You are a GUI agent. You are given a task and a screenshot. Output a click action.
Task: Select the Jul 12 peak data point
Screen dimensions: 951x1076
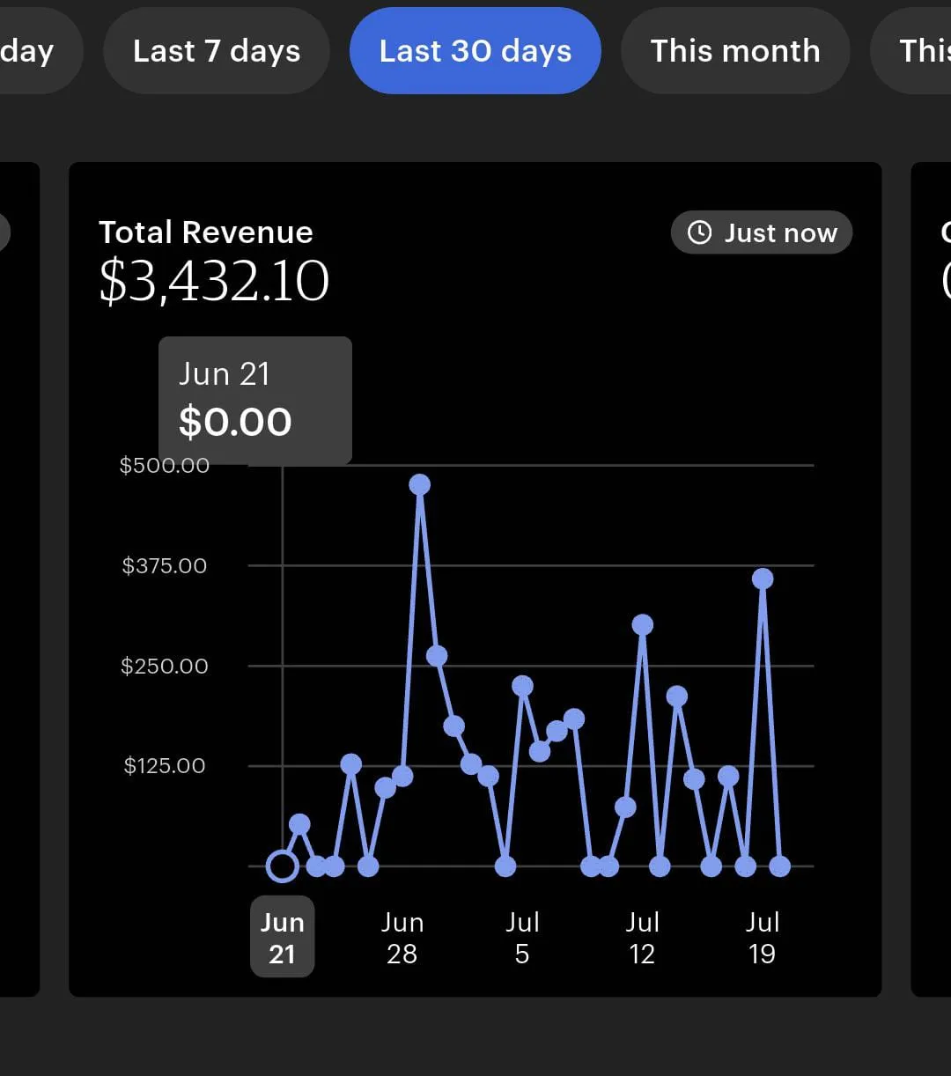pyautogui.click(x=643, y=625)
